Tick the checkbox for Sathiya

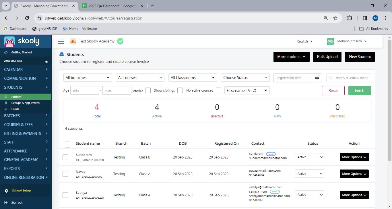65,195
